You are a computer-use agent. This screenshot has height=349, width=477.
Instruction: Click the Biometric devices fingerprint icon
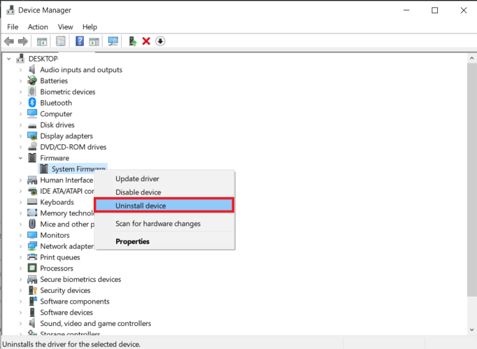[x=32, y=91]
